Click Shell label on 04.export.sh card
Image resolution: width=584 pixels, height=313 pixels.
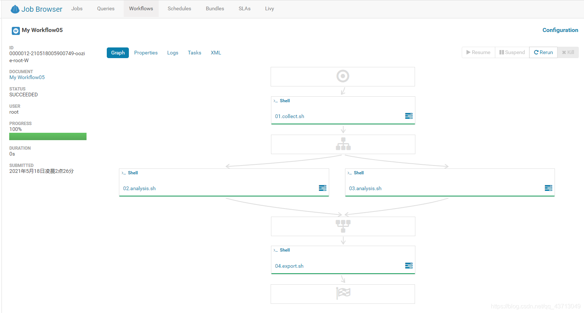tap(285, 250)
